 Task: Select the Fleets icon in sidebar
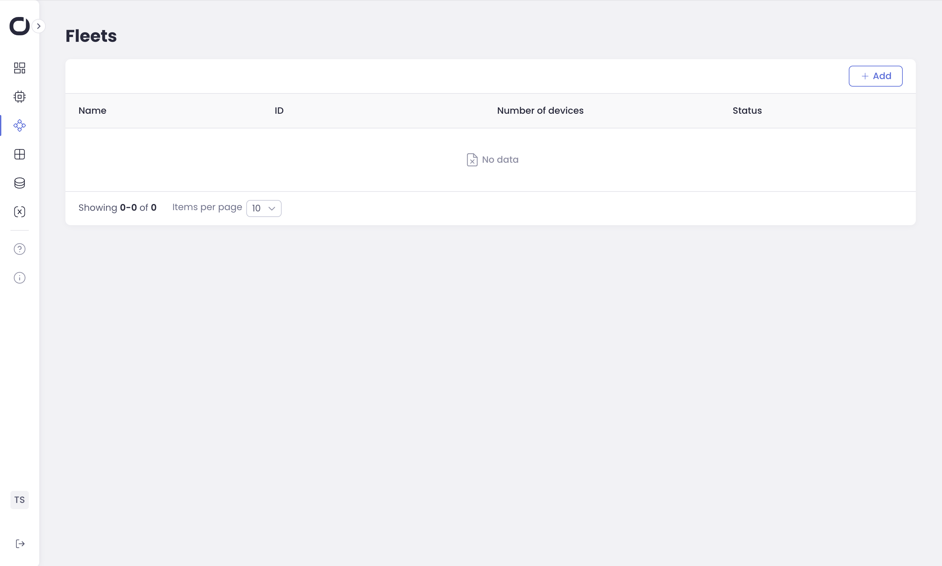click(20, 125)
